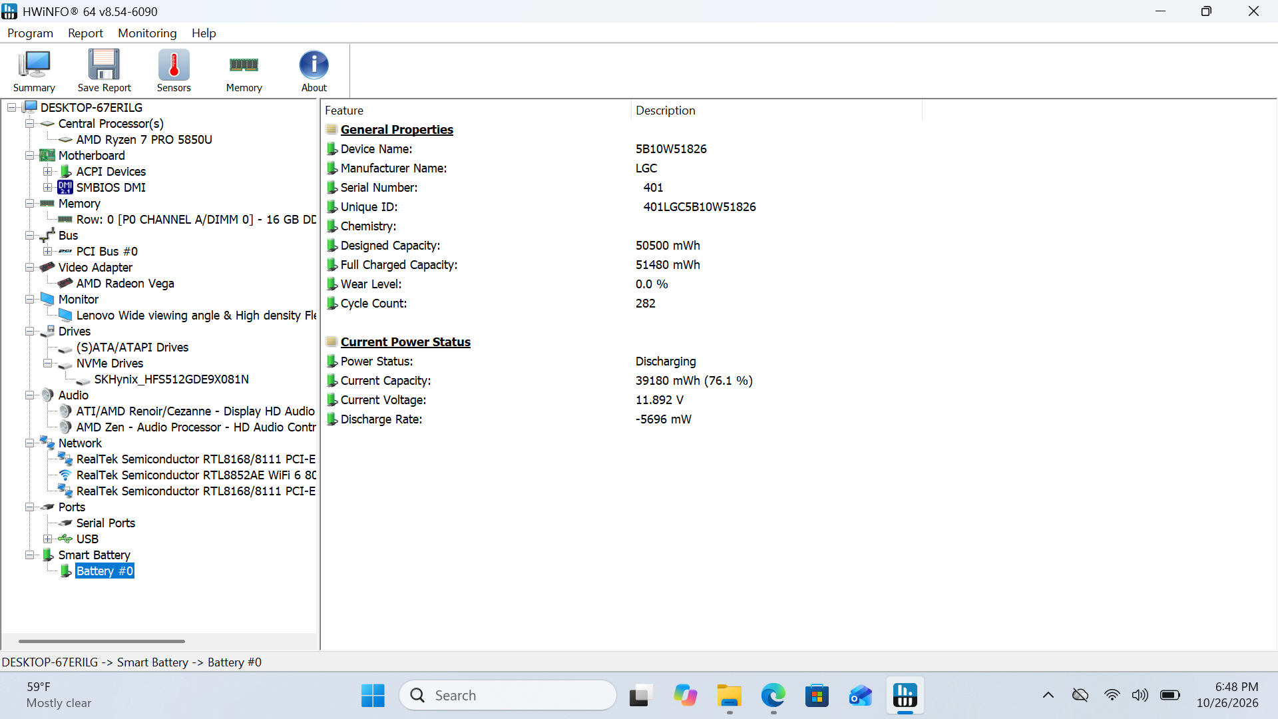This screenshot has width=1278, height=719.
Task: Collapse the Smart Battery node
Action: pos(30,555)
